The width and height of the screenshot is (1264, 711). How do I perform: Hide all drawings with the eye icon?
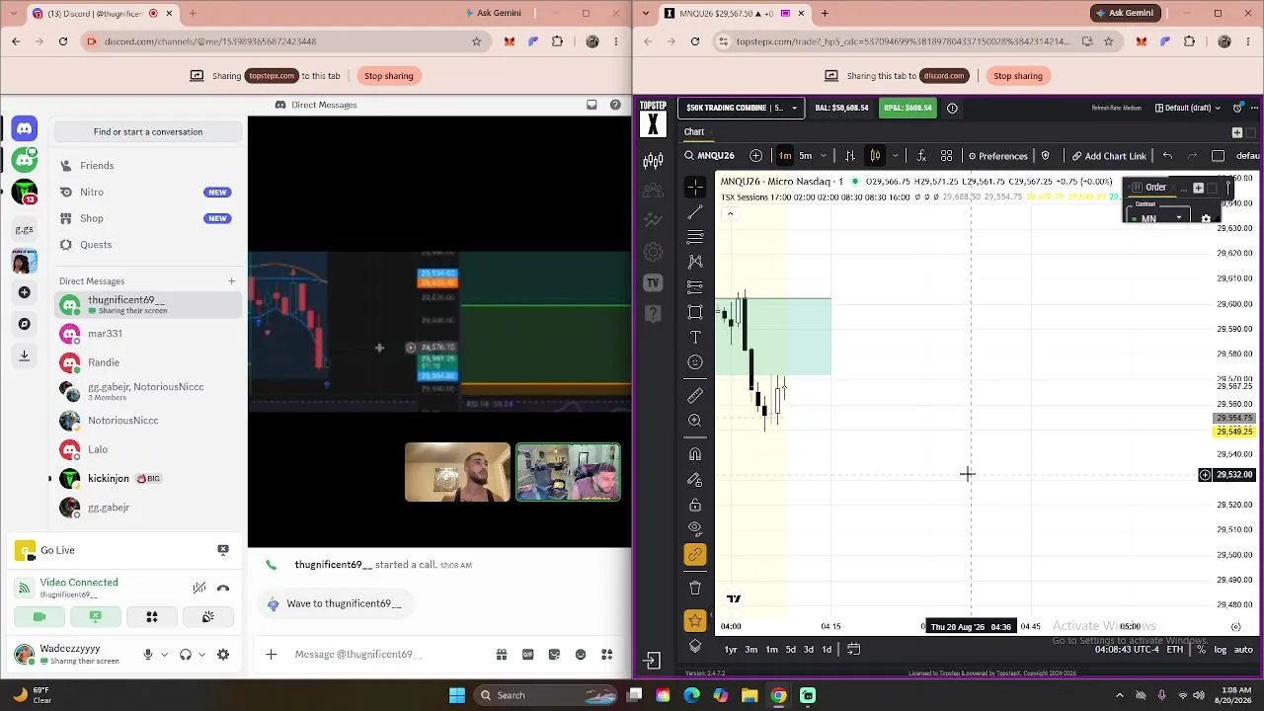click(695, 528)
